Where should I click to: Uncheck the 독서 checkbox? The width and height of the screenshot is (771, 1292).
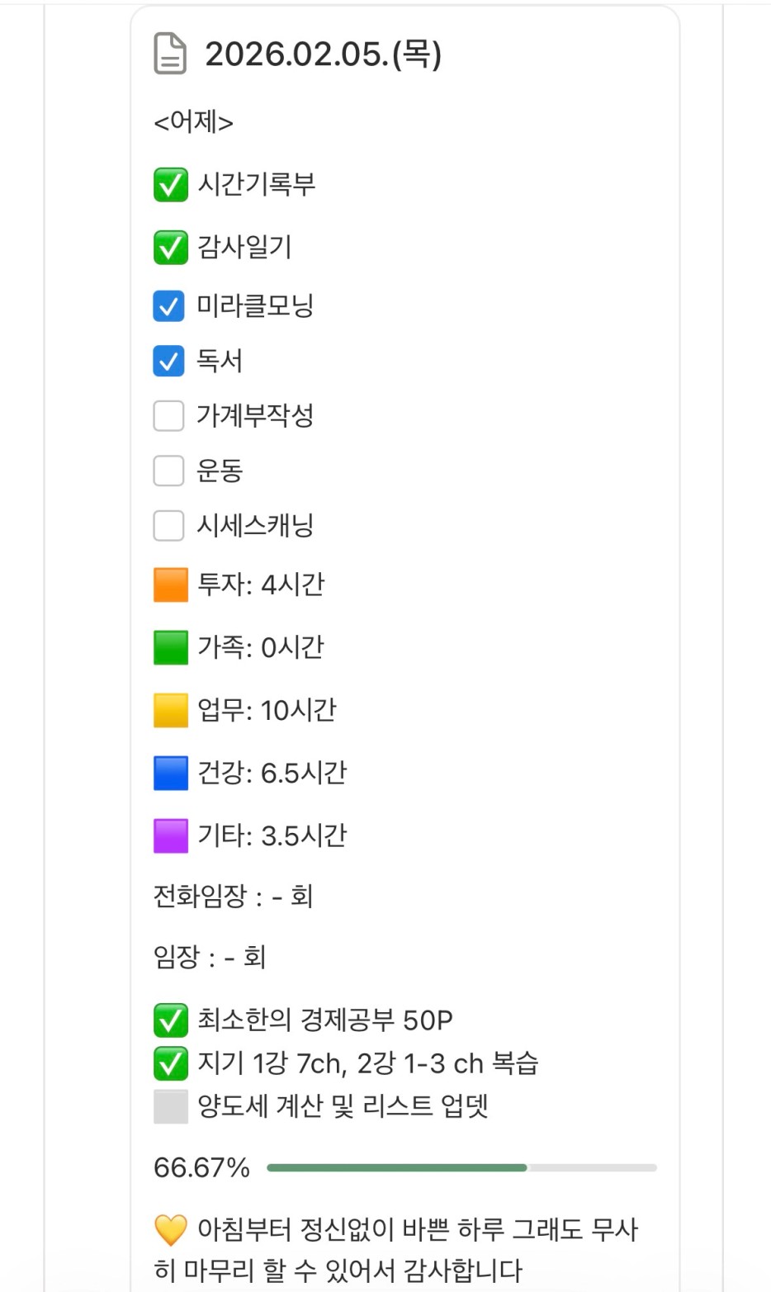click(x=168, y=361)
